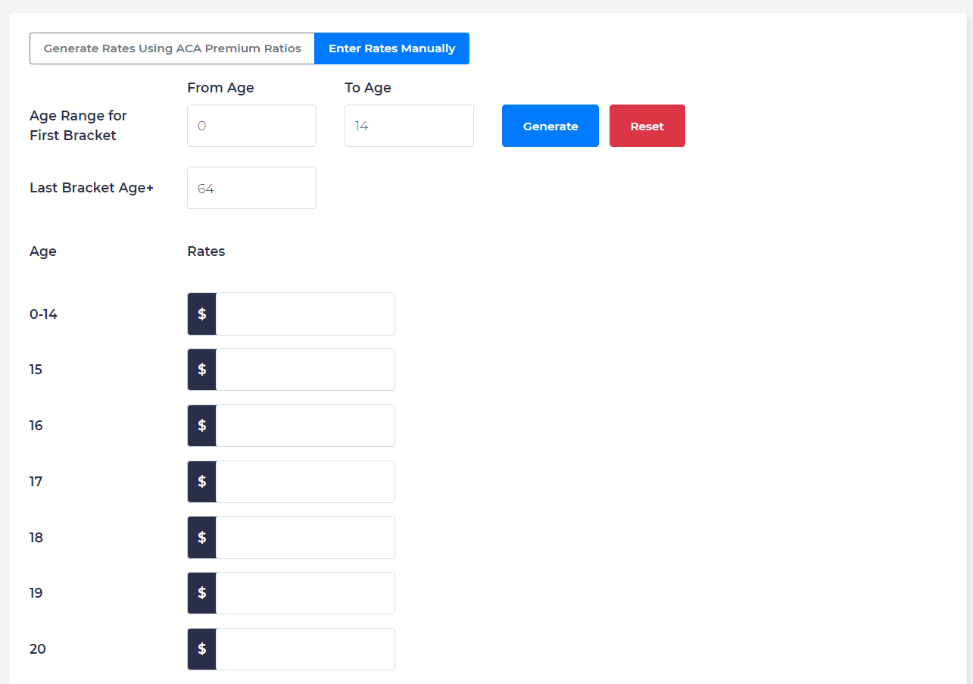This screenshot has width=973, height=684.
Task: Click the dollar icon beside 0-14
Action: click(202, 314)
